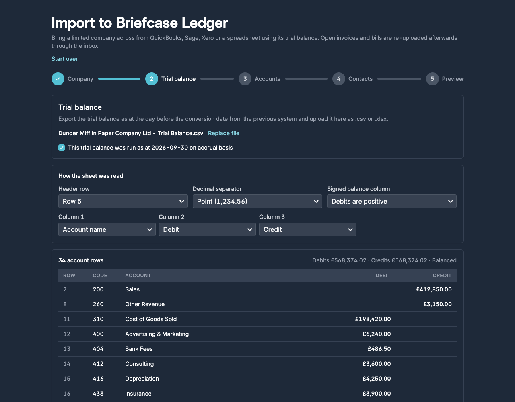Click the £3,150.00 credit value
Image resolution: width=515 pixels, height=402 pixels.
(x=437, y=304)
